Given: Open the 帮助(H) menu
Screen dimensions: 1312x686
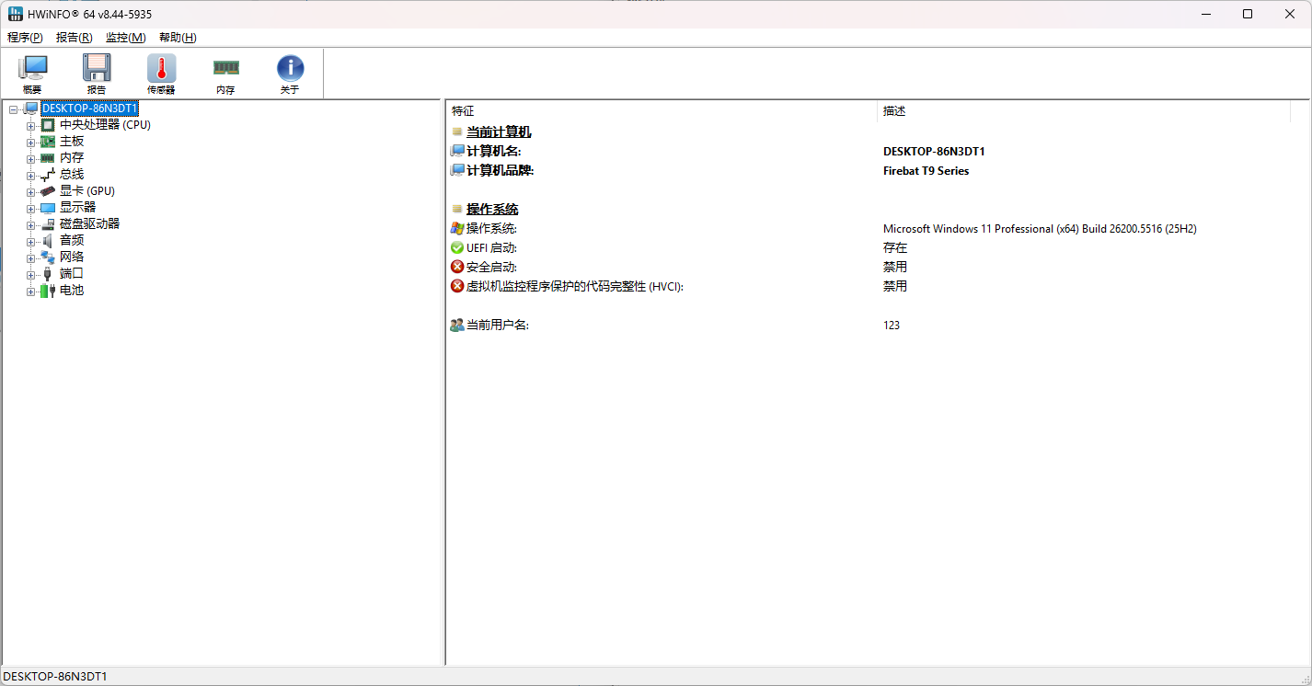Looking at the screenshot, I should (x=178, y=38).
